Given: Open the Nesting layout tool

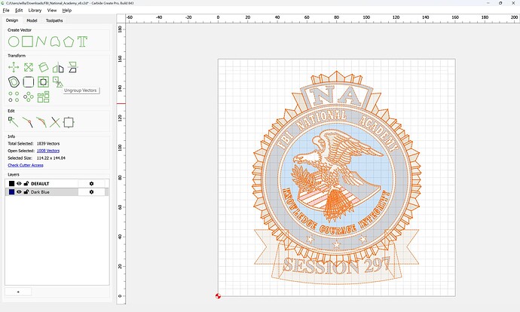Looking at the screenshot, I should click(43, 96).
